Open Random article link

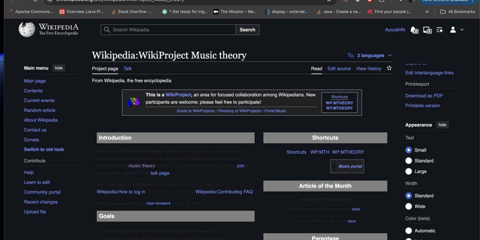click(40, 110)
